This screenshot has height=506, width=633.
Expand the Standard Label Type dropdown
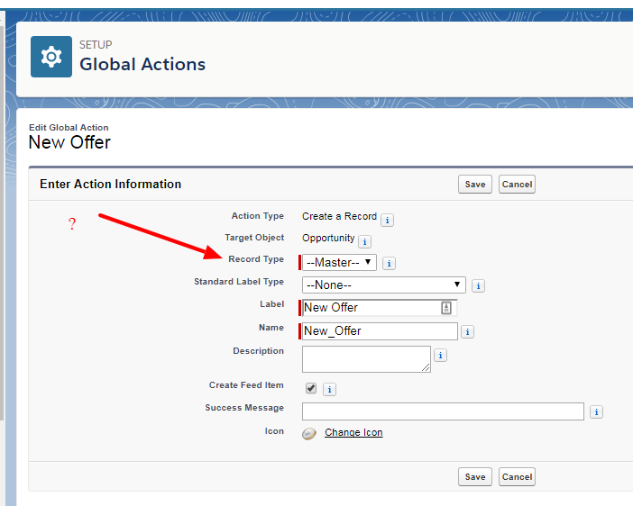383,285
